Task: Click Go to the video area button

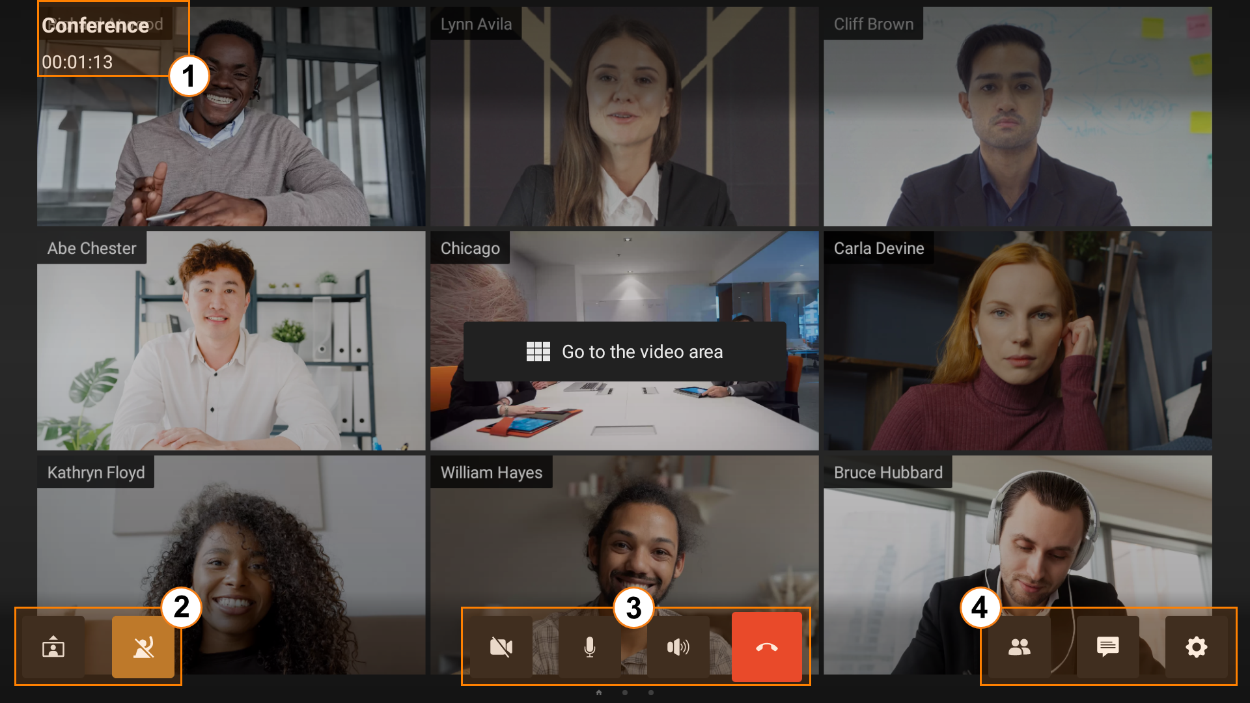Action: (623, 351)
